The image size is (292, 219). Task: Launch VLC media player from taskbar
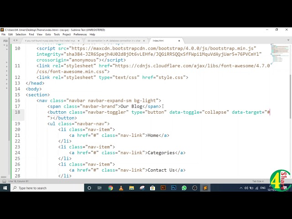(121, 188)
